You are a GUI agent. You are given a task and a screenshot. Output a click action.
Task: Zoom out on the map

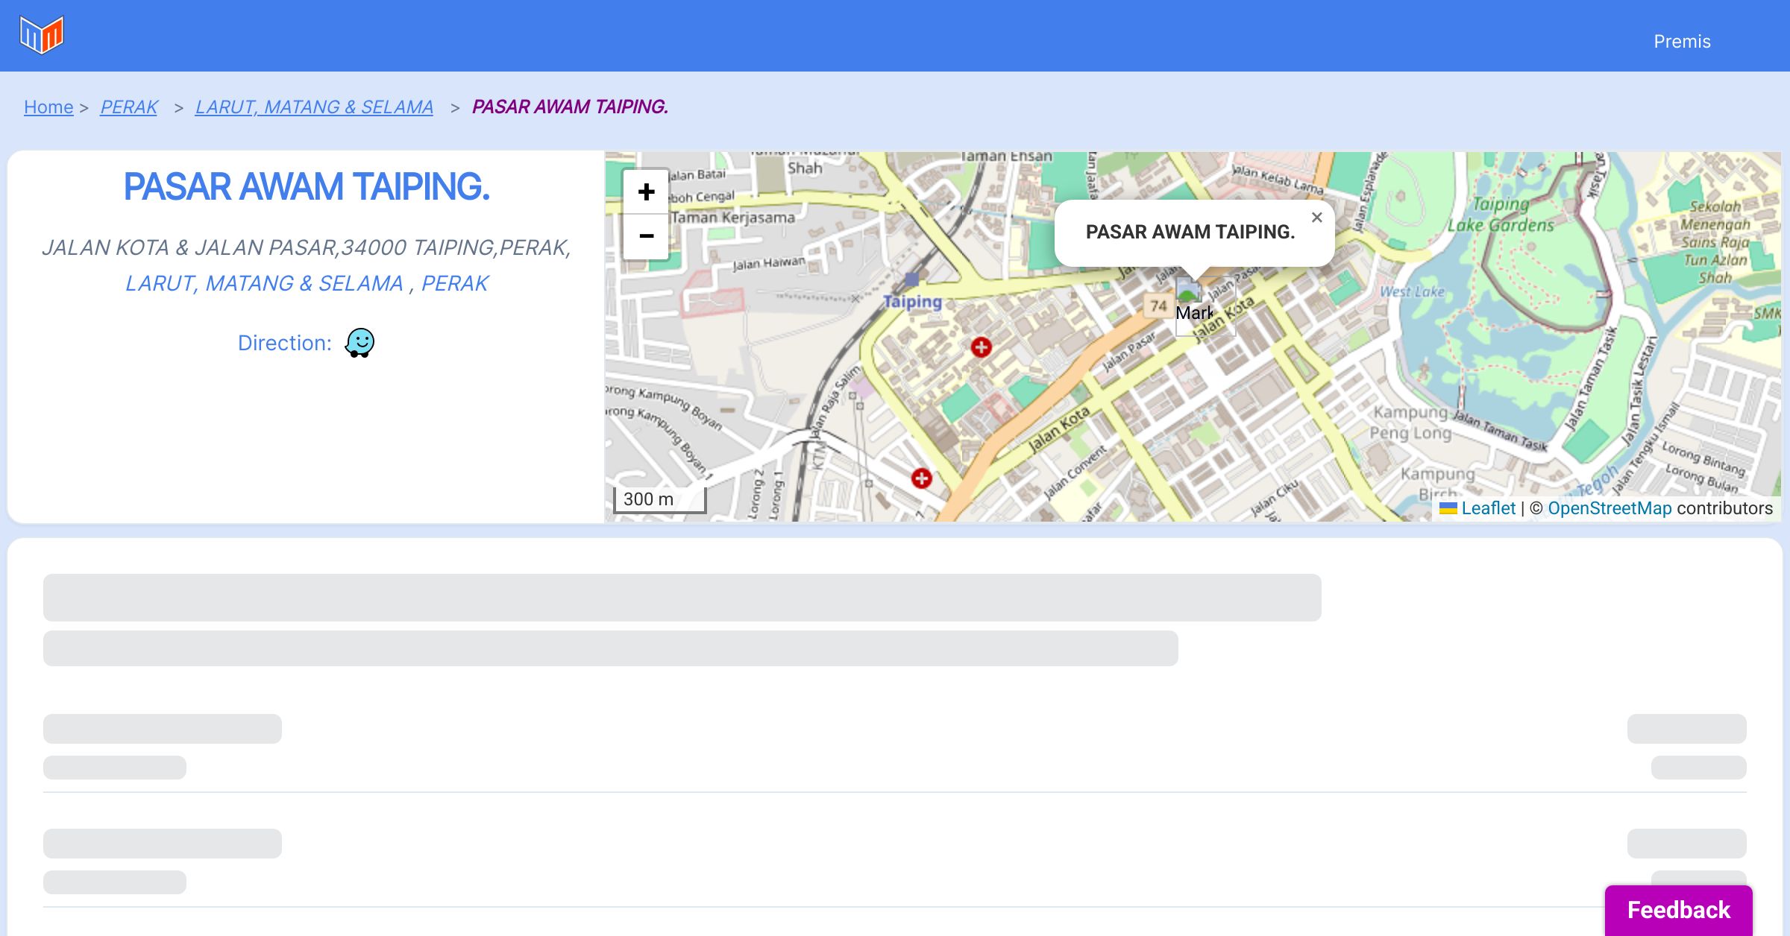pyautogui.click(x=646, y=236)
